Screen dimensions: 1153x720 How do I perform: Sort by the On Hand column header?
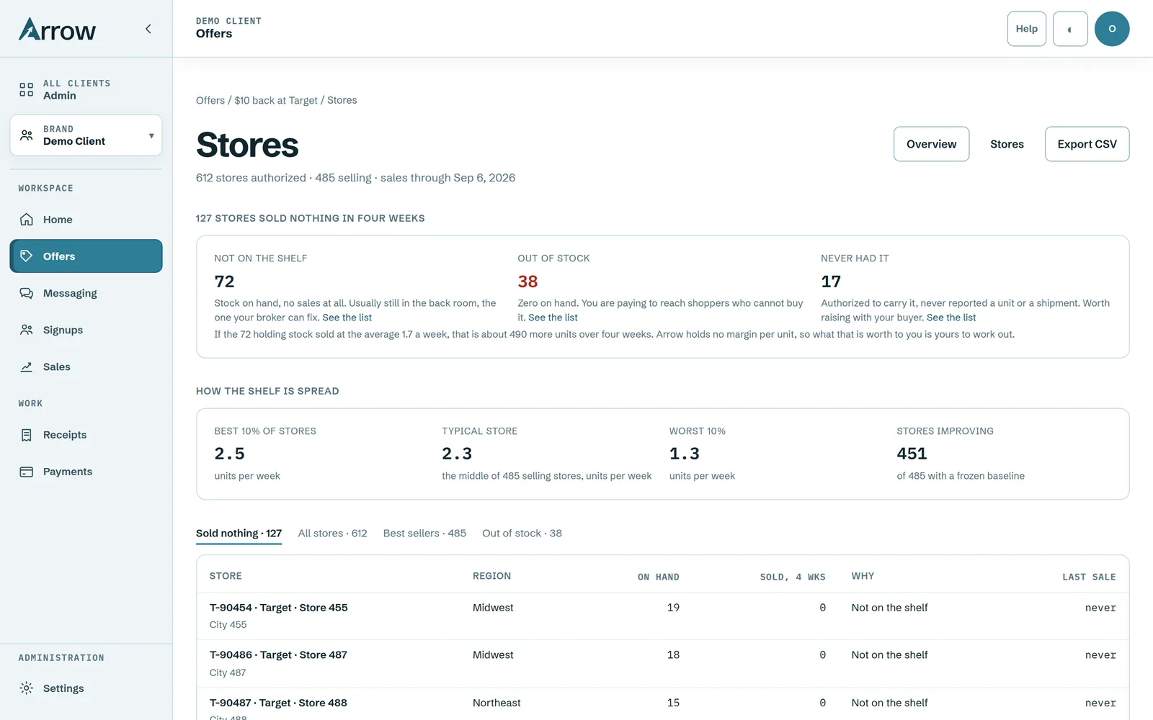[659, 577]
